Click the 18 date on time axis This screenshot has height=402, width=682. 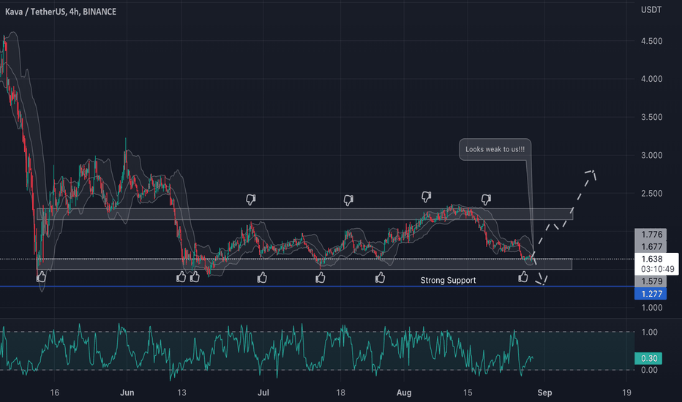point(340,393)
